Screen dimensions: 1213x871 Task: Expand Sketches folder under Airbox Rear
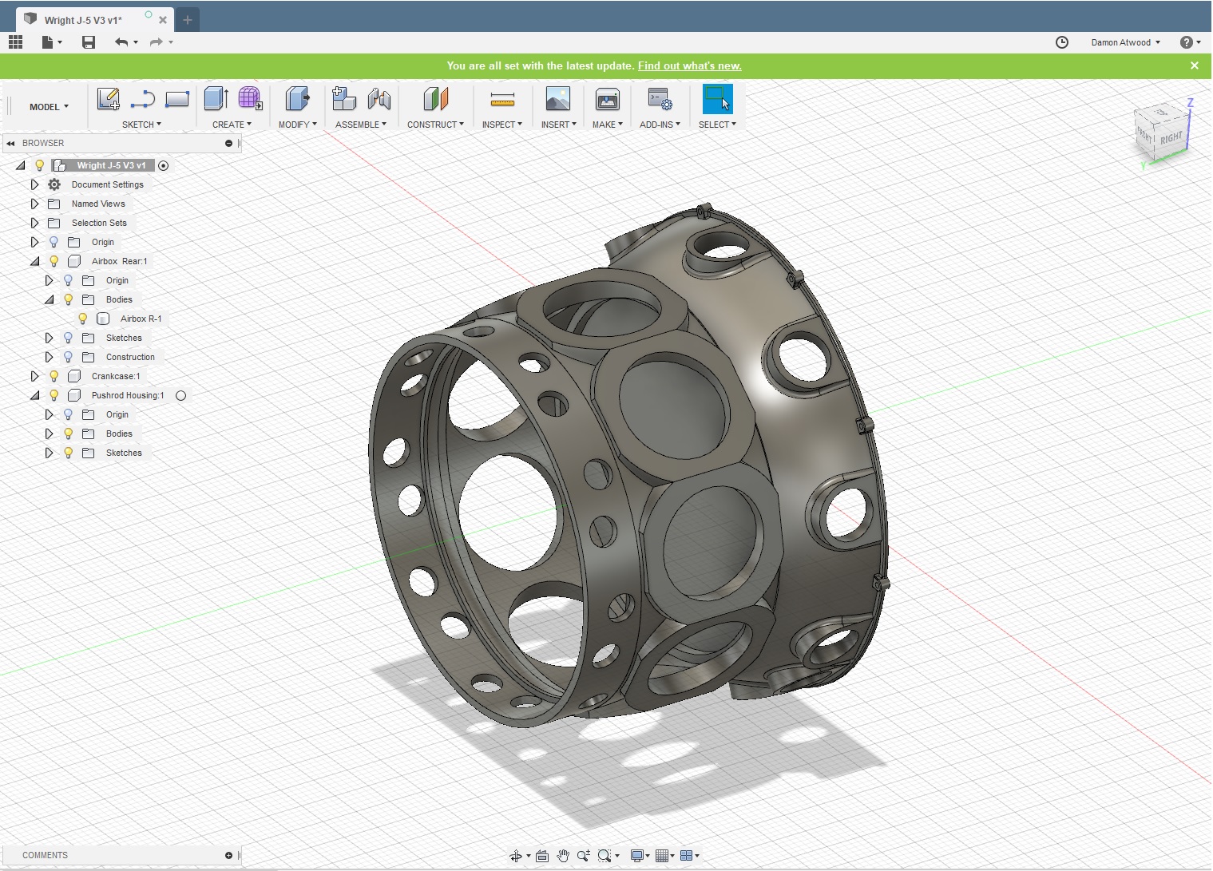point(49,338)
